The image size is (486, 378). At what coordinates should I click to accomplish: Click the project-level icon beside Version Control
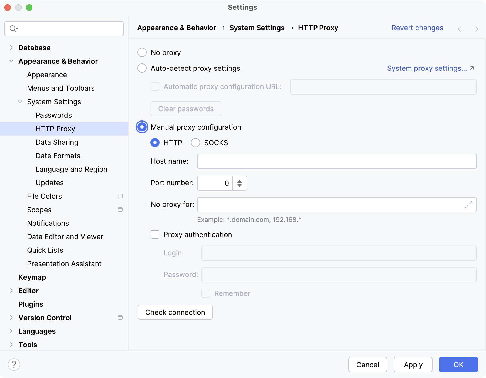(x=120, y=318)
